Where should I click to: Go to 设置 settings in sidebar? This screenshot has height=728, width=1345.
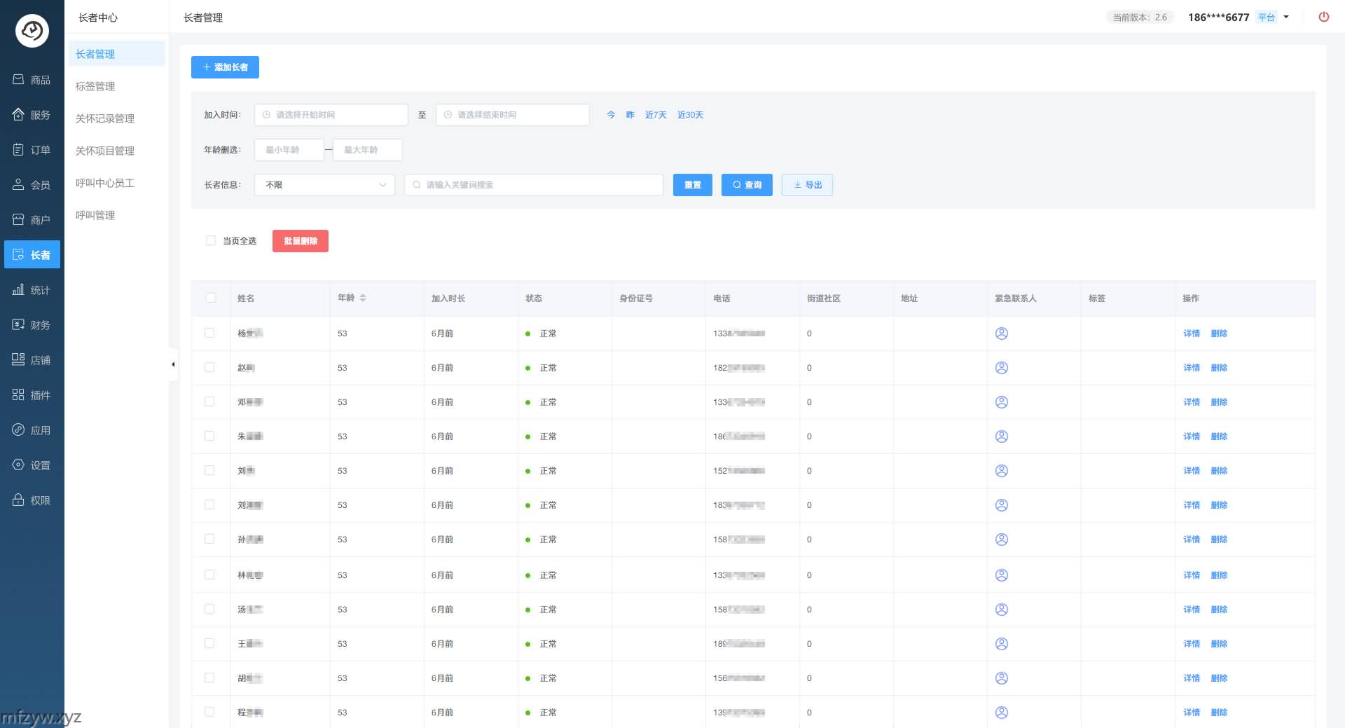coord(32,465)
